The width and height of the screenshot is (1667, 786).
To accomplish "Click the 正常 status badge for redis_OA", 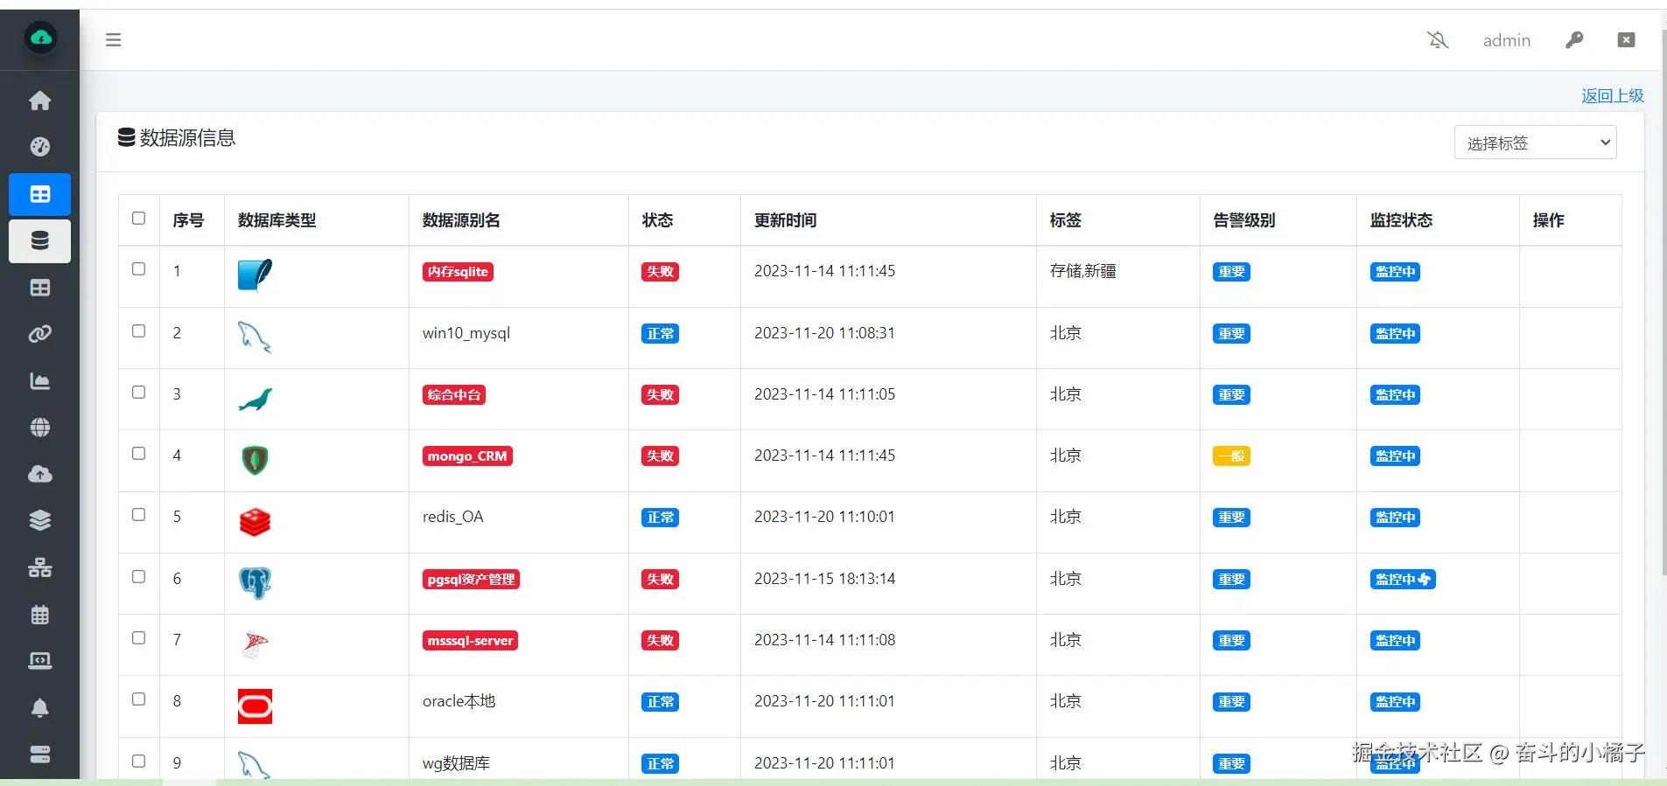I will (x=660, y=518).
